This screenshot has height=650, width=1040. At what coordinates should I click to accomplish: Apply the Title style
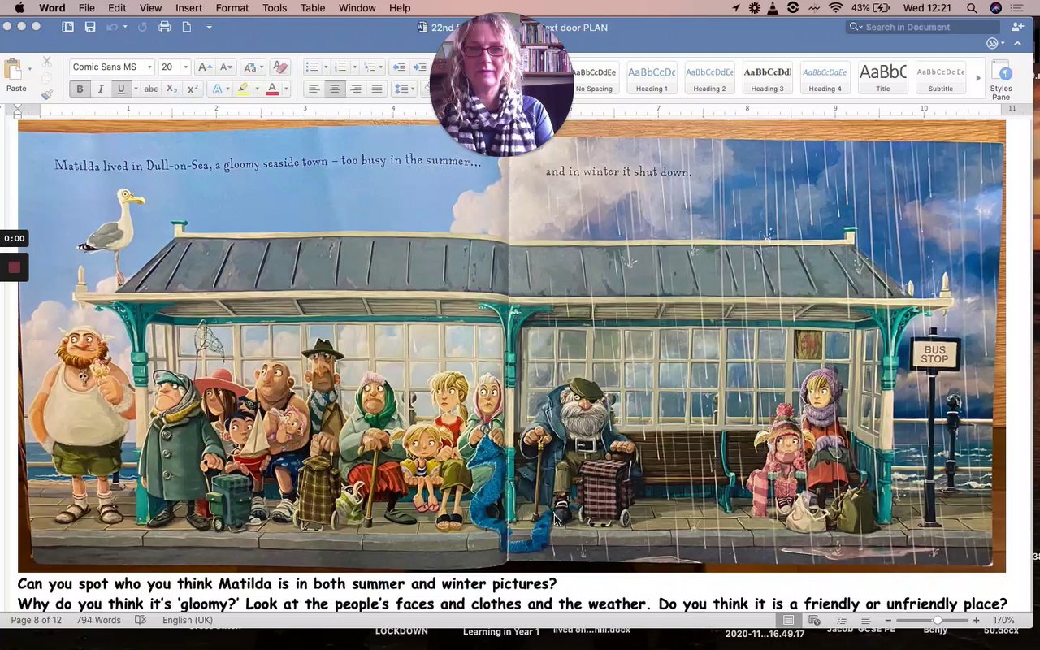click(x=883, y=78)
